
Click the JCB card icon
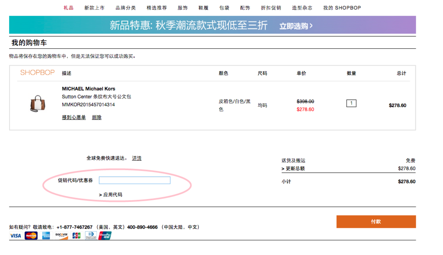[x=76, y=236]
